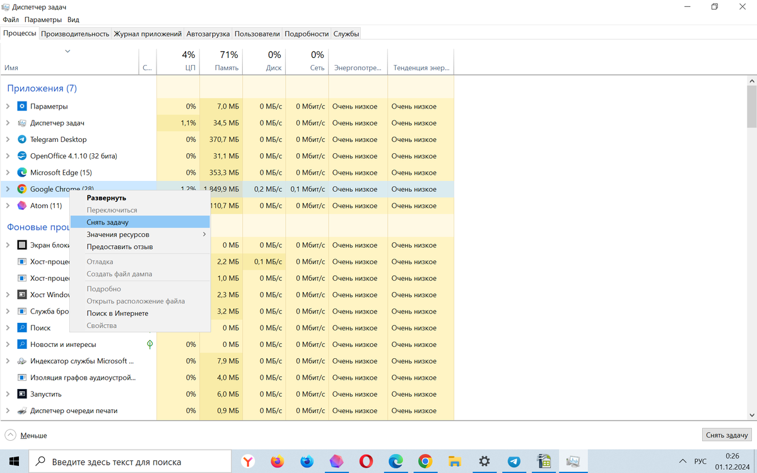Expand the Microsoft Edge (15) group
Viewport: 757px width, 473px height.
8,172
